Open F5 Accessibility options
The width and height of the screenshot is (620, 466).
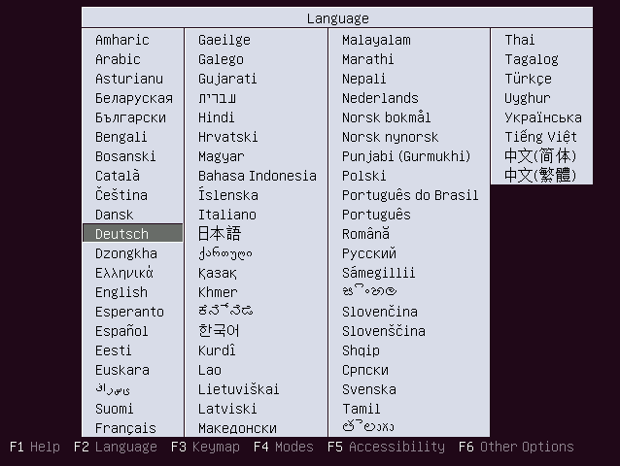click(x=386, y=448)
